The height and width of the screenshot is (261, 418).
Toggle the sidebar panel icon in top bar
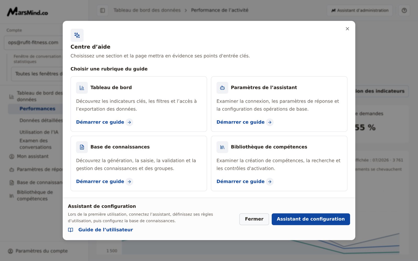(x=102, y=10)
